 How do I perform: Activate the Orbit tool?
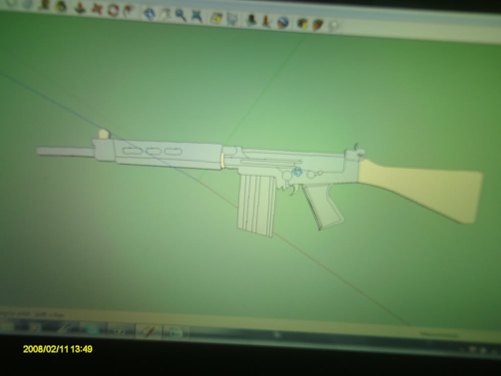tap(149, 13)
